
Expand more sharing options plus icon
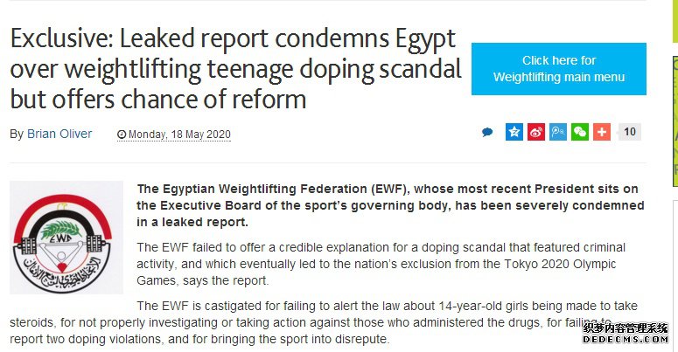pyautogui.click(x=602, y=132)
